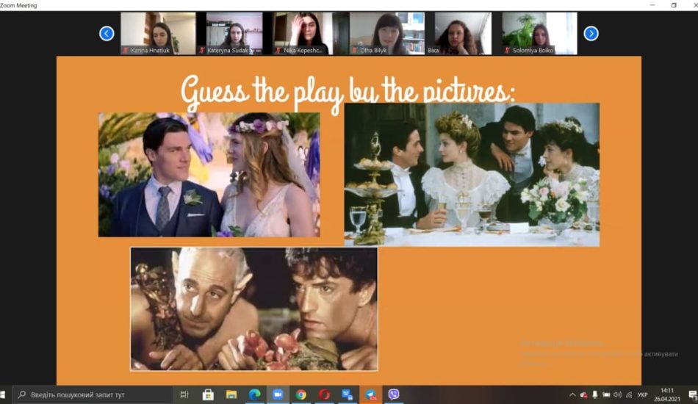Select Karina Hnatiuk's video thumbnail
Viewport: 698px width, 404px height.
[x=158, y=33]
